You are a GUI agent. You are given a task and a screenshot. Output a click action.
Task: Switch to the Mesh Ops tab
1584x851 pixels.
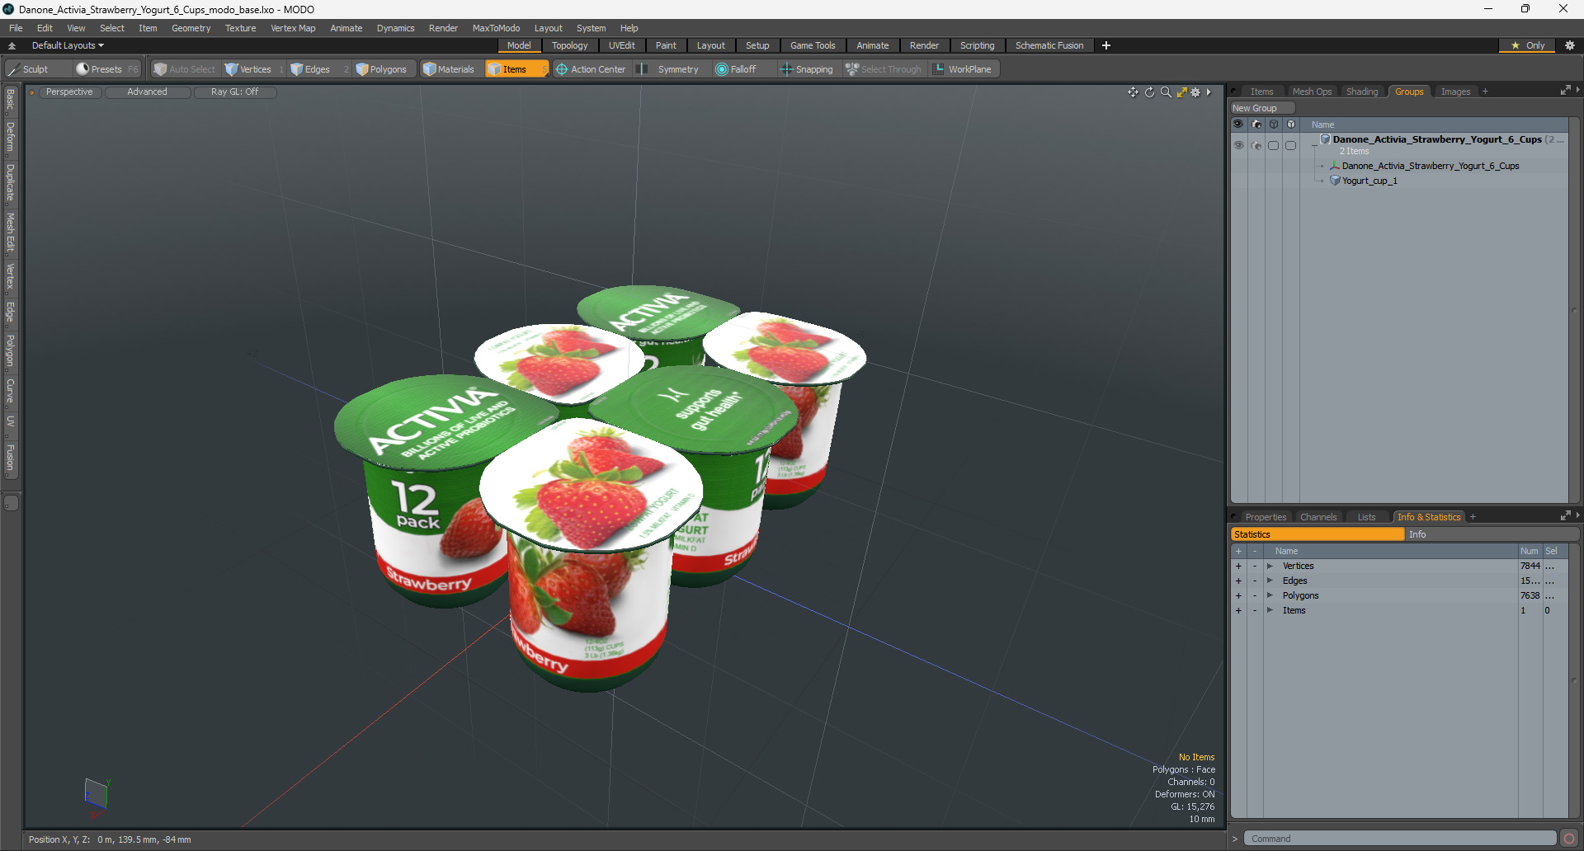tap(1312, 92)
